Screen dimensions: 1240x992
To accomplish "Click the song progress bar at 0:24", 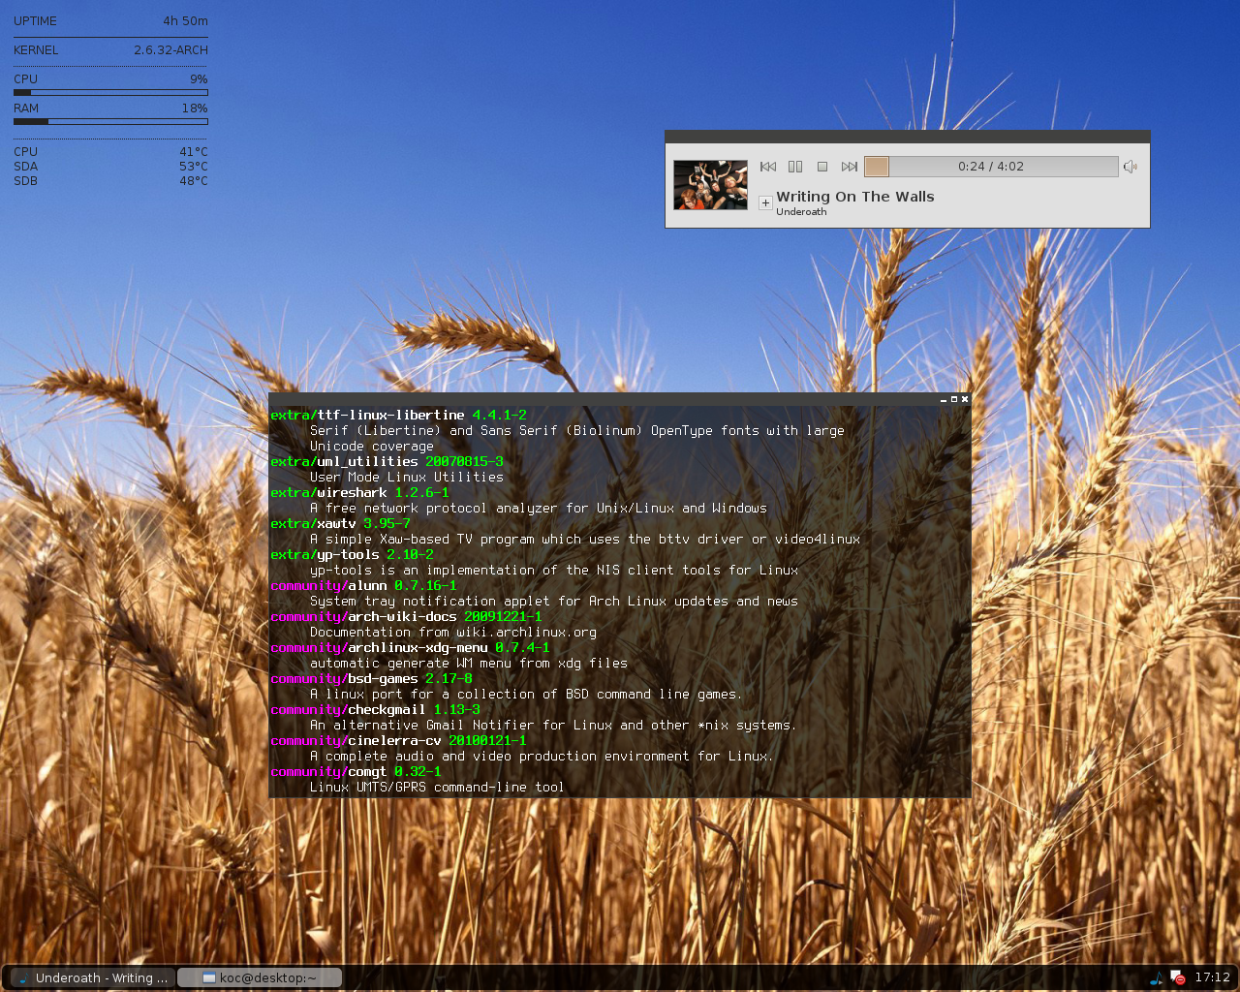I will [990, 167].
